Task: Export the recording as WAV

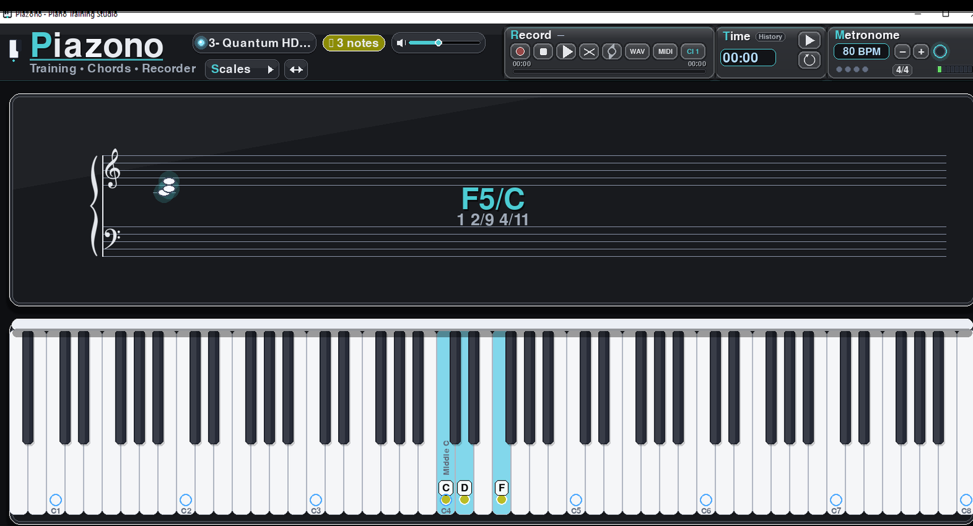Action: pos(637,52)
